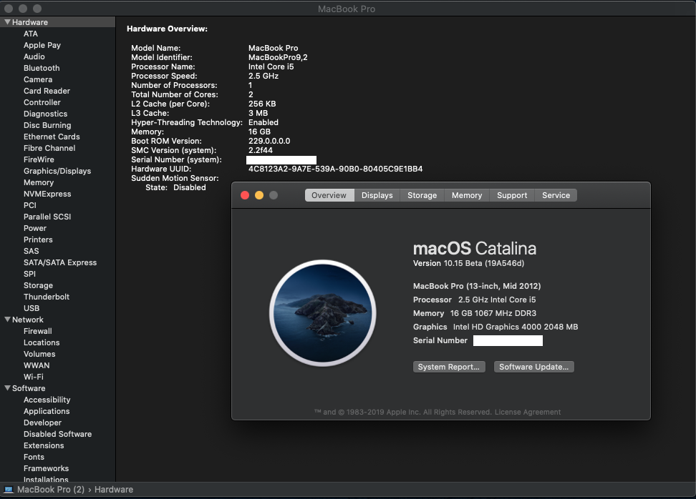Click the laptop icon in the path bar
The width and height of the screenshot is (696, 499).
pos(9,490)
